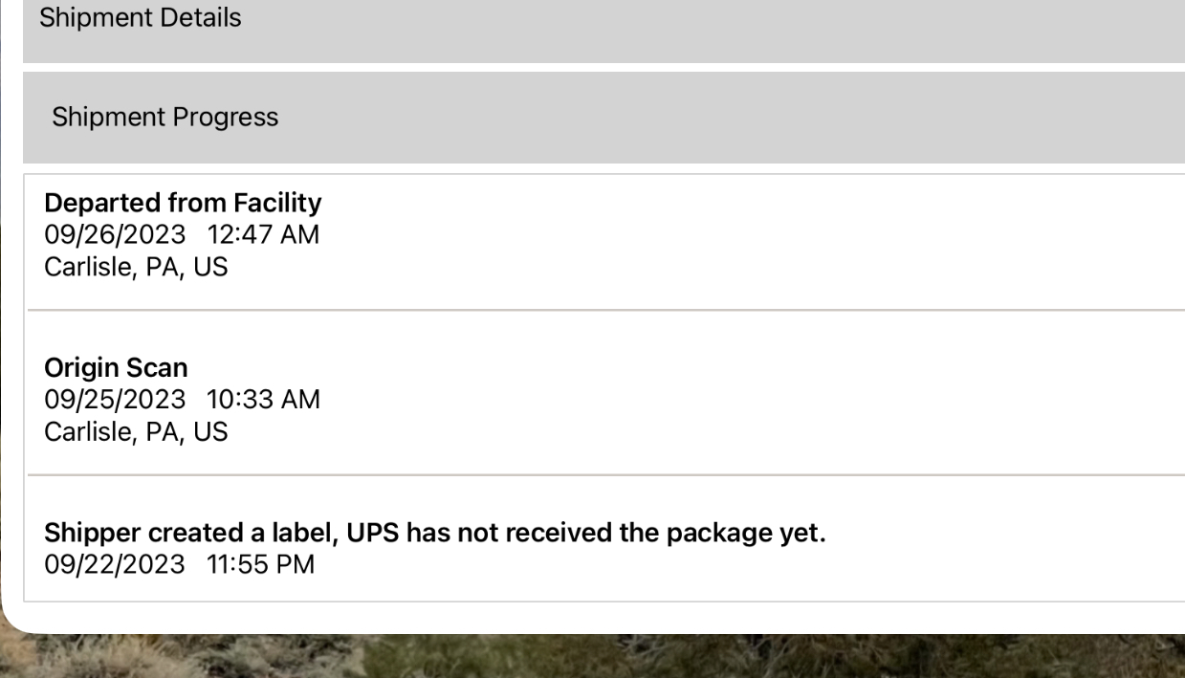Select Carlisle, PA, US under Origin Scan

click(x=137, y=431)
